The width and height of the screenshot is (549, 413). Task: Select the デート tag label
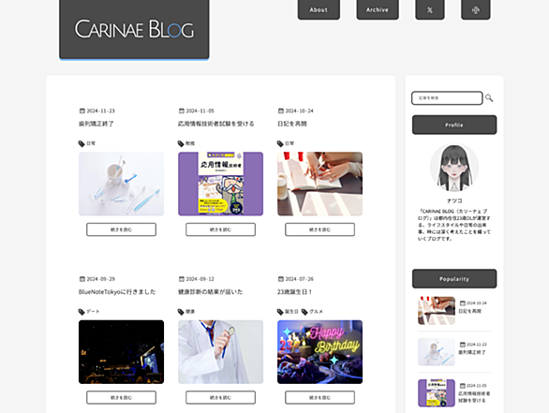(93, 312)
